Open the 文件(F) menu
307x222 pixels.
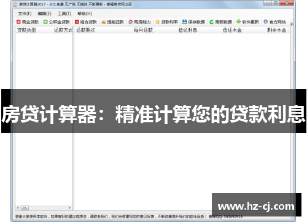pyautogui.click(x=25, y=13)
